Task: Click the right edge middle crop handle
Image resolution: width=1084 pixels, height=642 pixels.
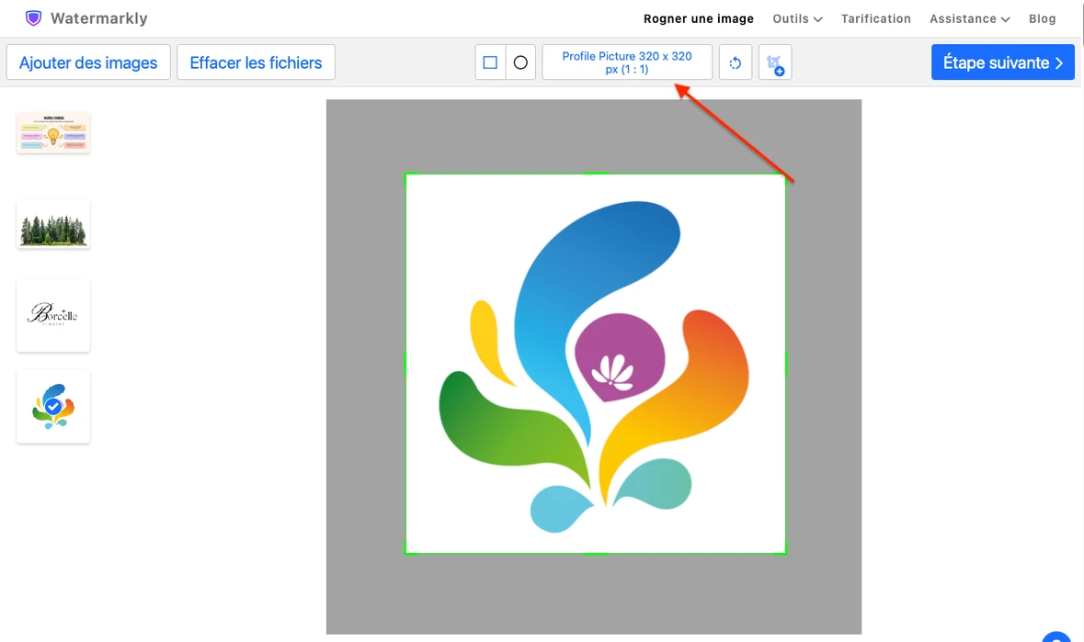Action: point(786,364)
